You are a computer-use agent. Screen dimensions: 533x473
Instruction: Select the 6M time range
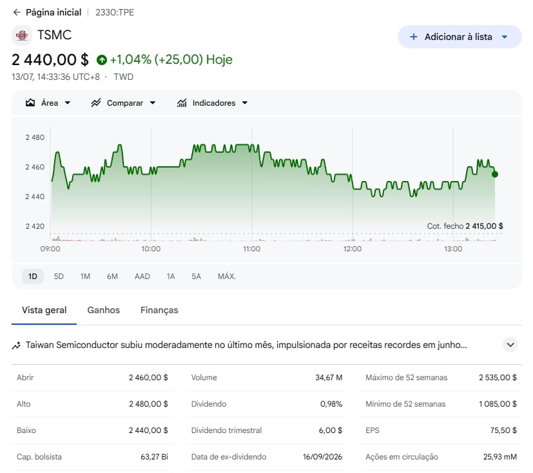112,276
